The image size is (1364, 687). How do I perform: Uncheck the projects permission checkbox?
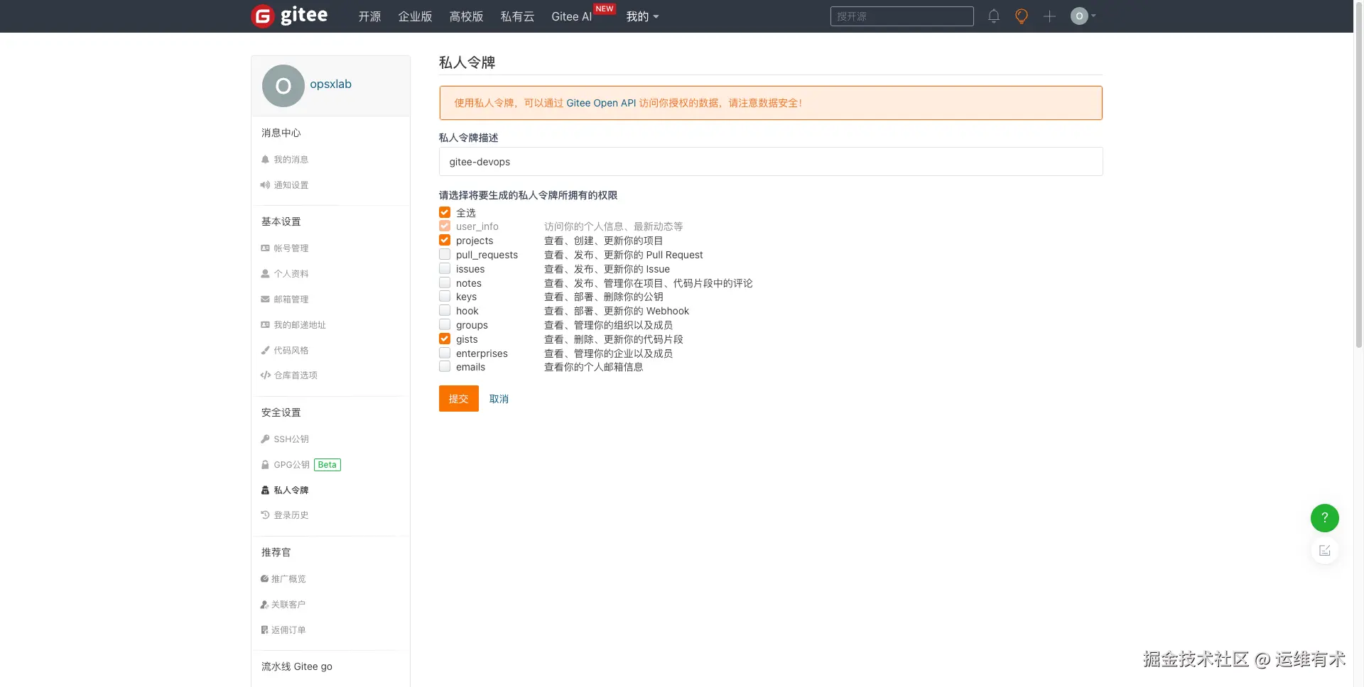click(445, 240)
